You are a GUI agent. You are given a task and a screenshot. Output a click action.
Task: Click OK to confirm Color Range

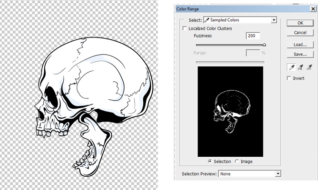(x=300, y=23)
